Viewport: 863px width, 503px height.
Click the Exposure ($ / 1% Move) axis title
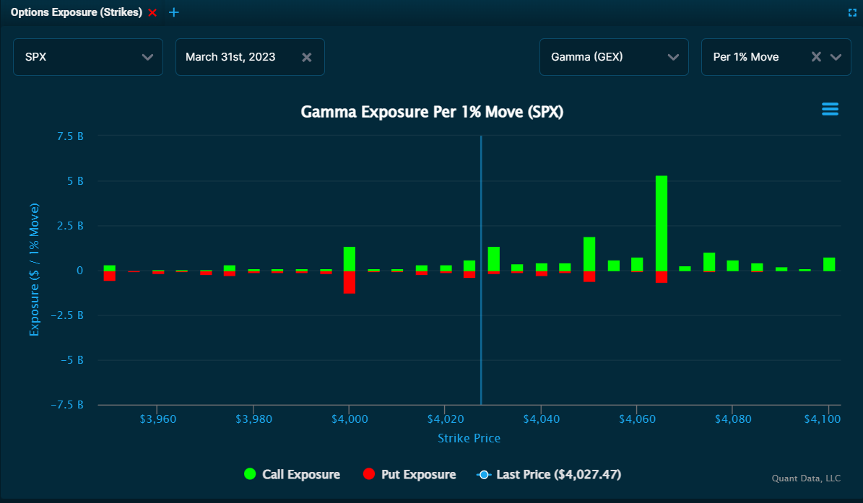(34, 269)
